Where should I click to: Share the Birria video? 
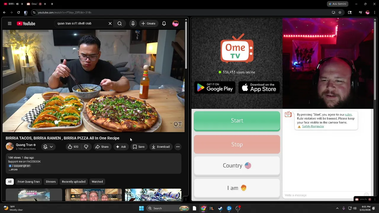[102, 147]
